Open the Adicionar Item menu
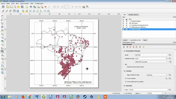This screenshot has height=99, width=176. (24, 4)
